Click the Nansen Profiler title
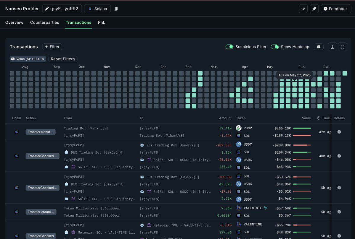355x239 pixels. 22,9
